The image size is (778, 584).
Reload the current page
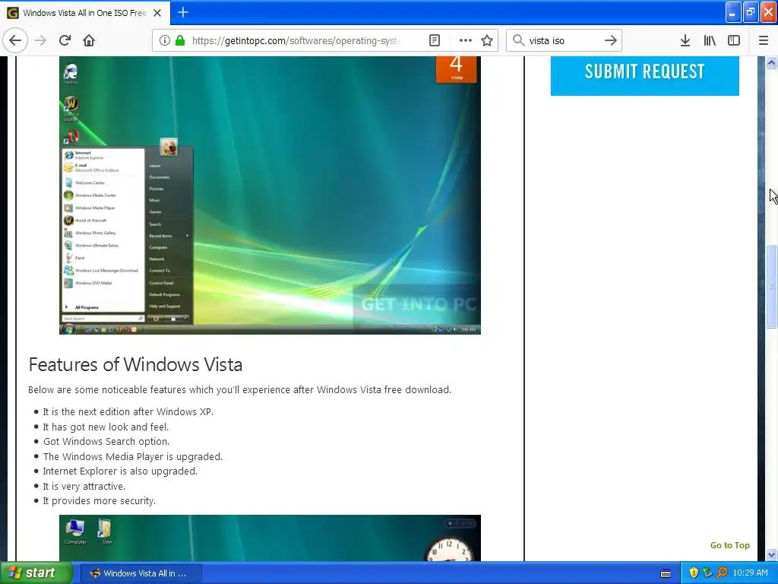click(65, 40)
